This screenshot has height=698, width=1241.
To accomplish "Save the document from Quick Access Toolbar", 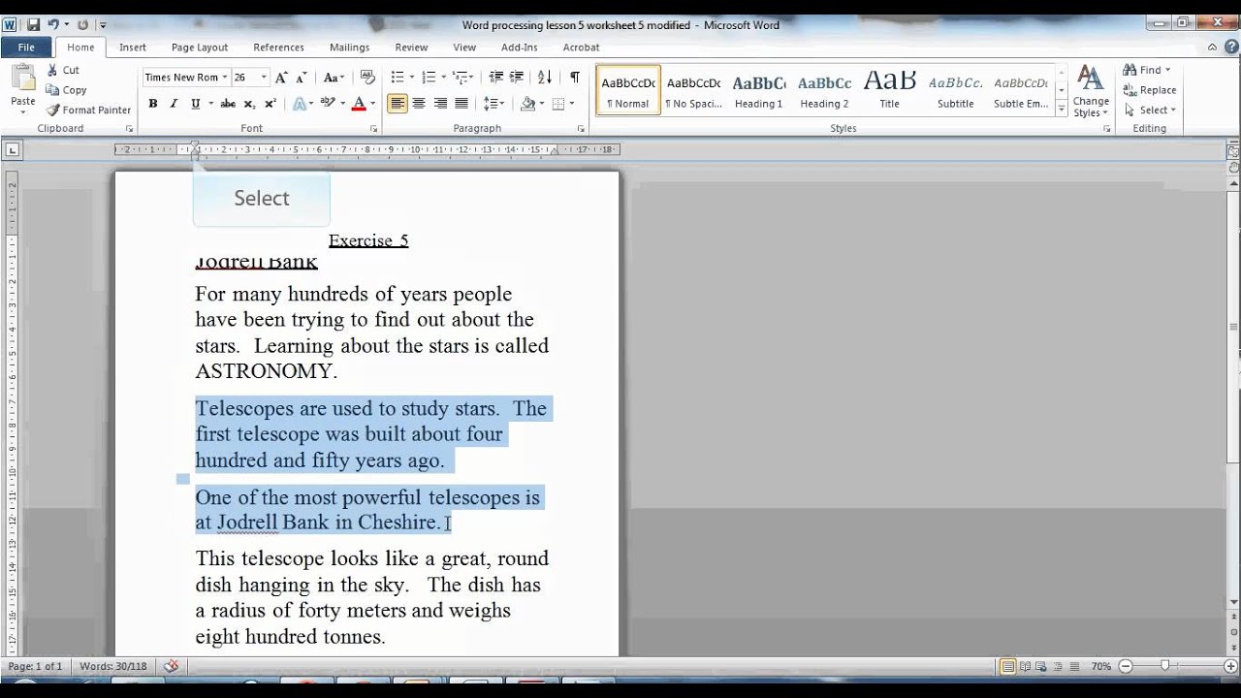I will 33,24.
